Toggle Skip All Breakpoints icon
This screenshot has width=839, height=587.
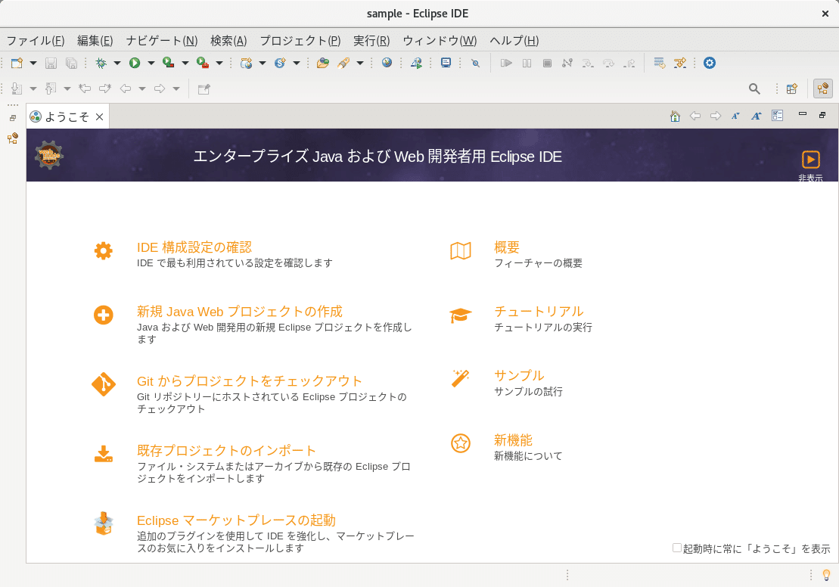point(475,63)
